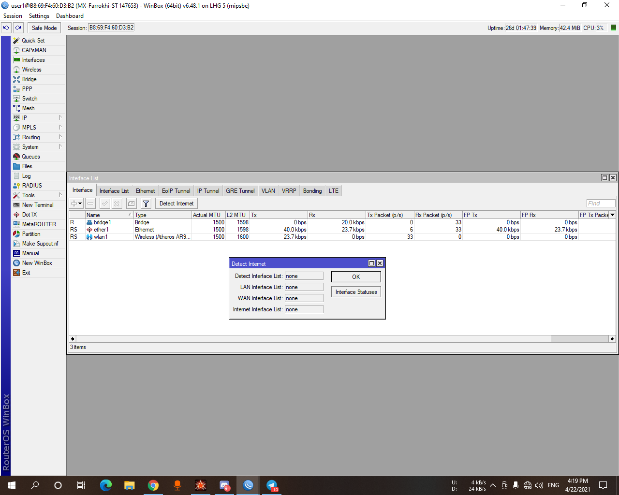Open Telegram from the taskbar
Screen dimensions: 619x495
point(271,485)
